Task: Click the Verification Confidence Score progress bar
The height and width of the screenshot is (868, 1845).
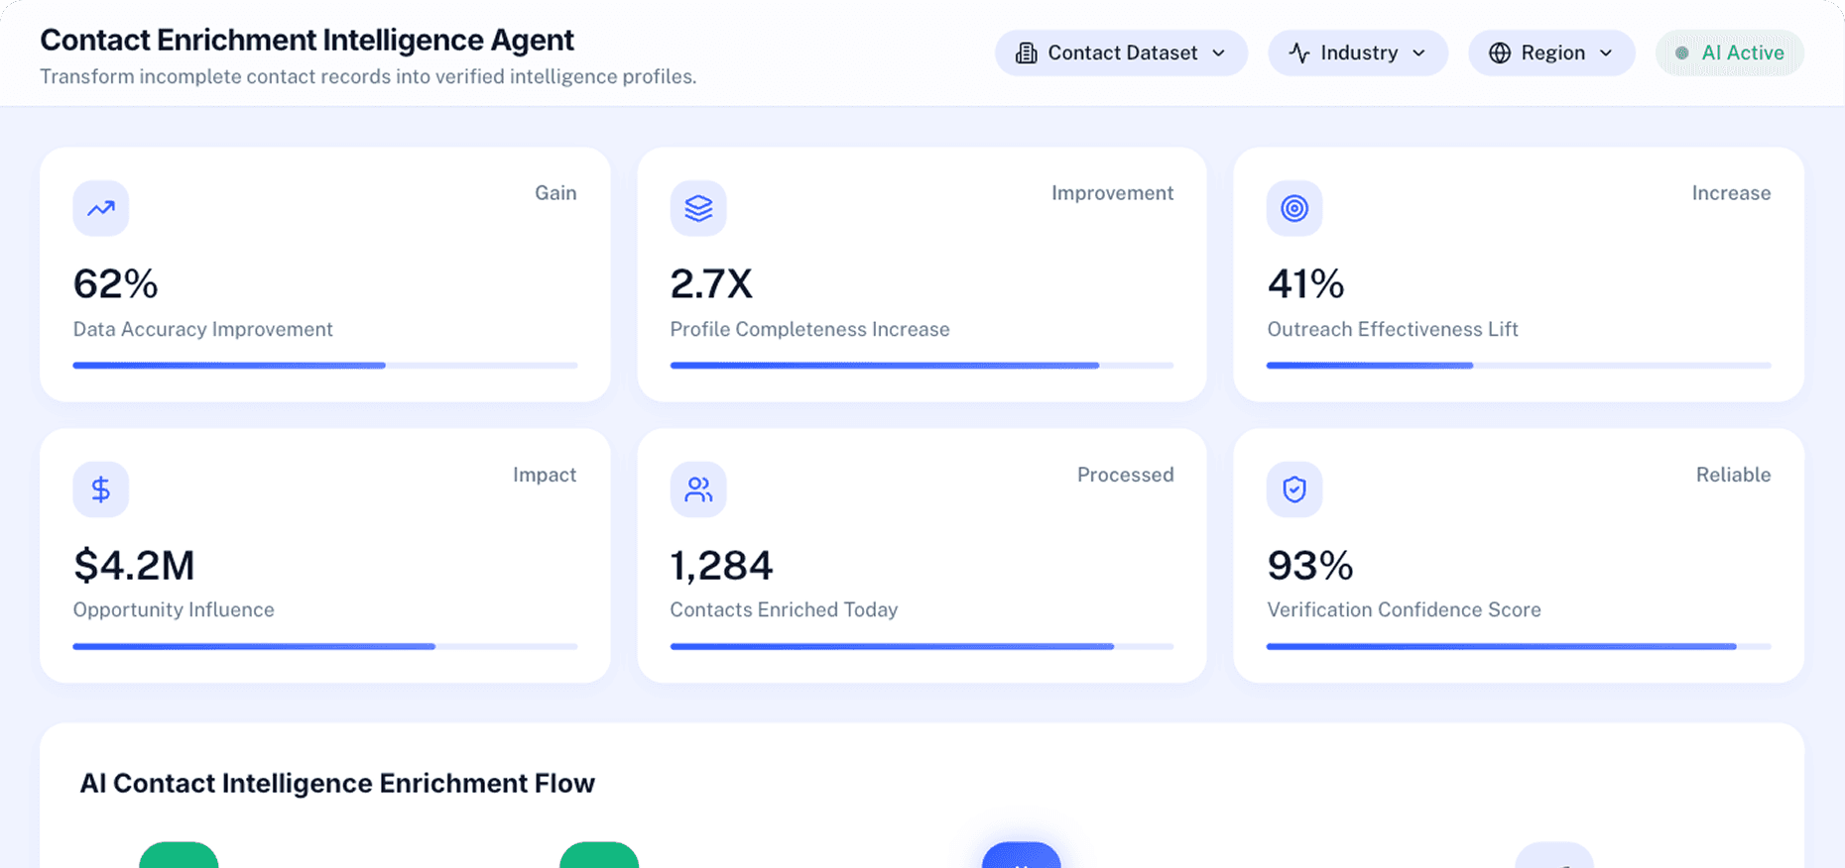Action: 1519,647
